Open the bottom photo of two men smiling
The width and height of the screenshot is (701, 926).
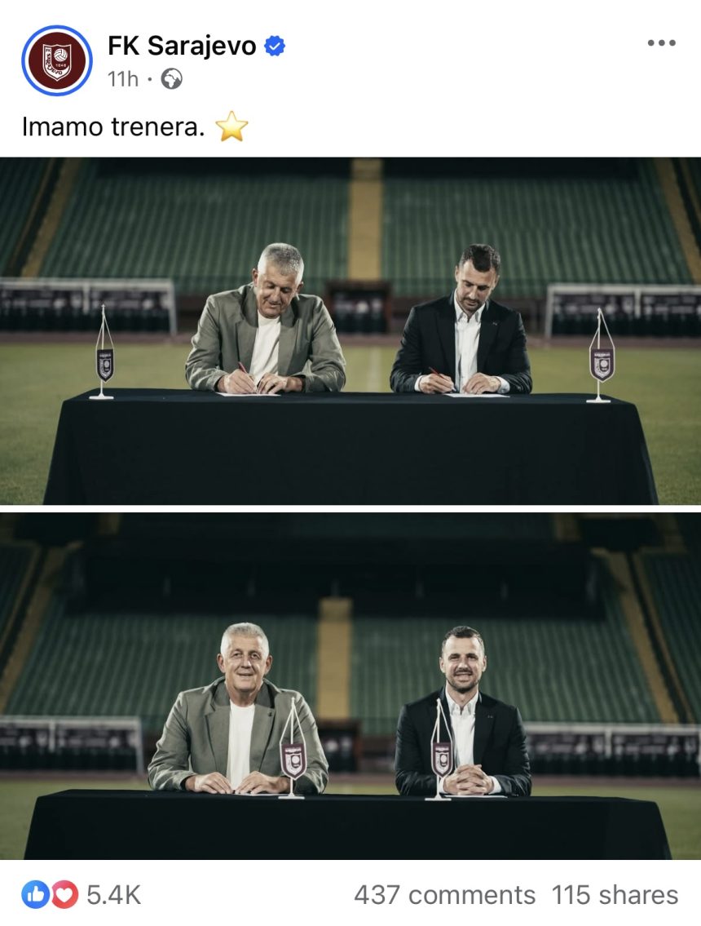pyautogui.click(x=350, y=686)
